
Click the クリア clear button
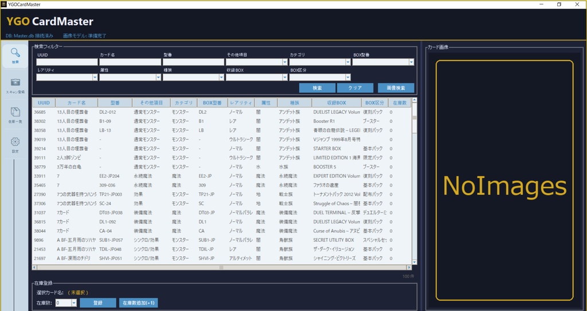click(355, 87)
